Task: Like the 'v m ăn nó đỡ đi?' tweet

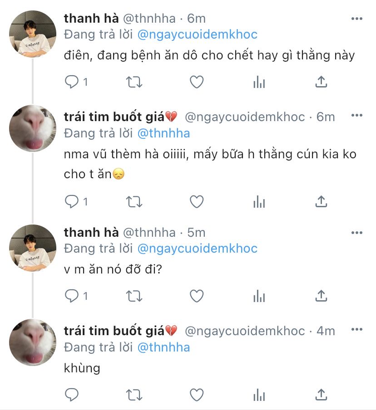Action: (x=196, y=296)
